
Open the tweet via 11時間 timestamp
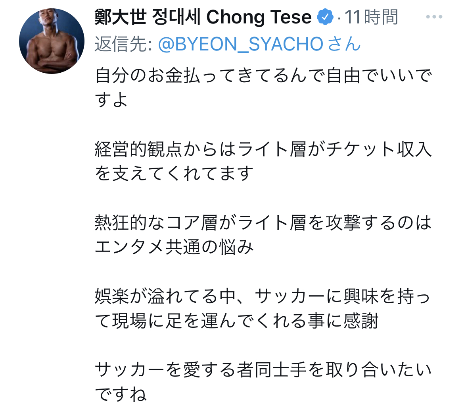click(371, 17)
